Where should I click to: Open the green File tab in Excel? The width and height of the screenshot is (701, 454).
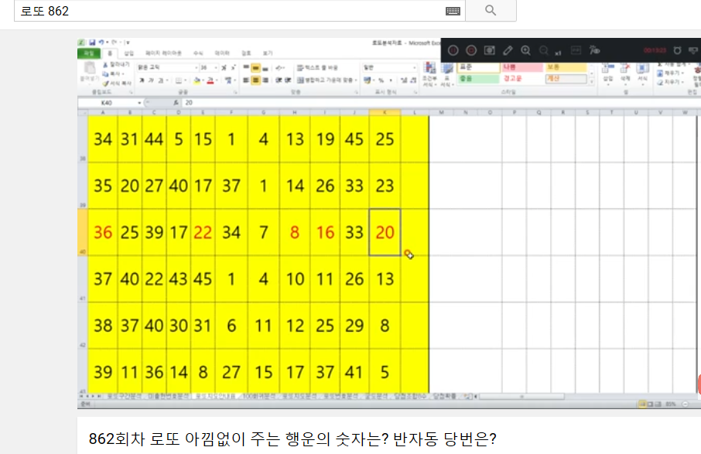point(88,53)
